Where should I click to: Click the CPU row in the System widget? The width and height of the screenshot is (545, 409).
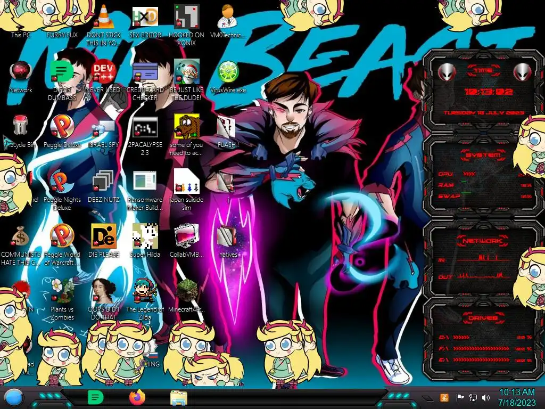tap(485, 174)
